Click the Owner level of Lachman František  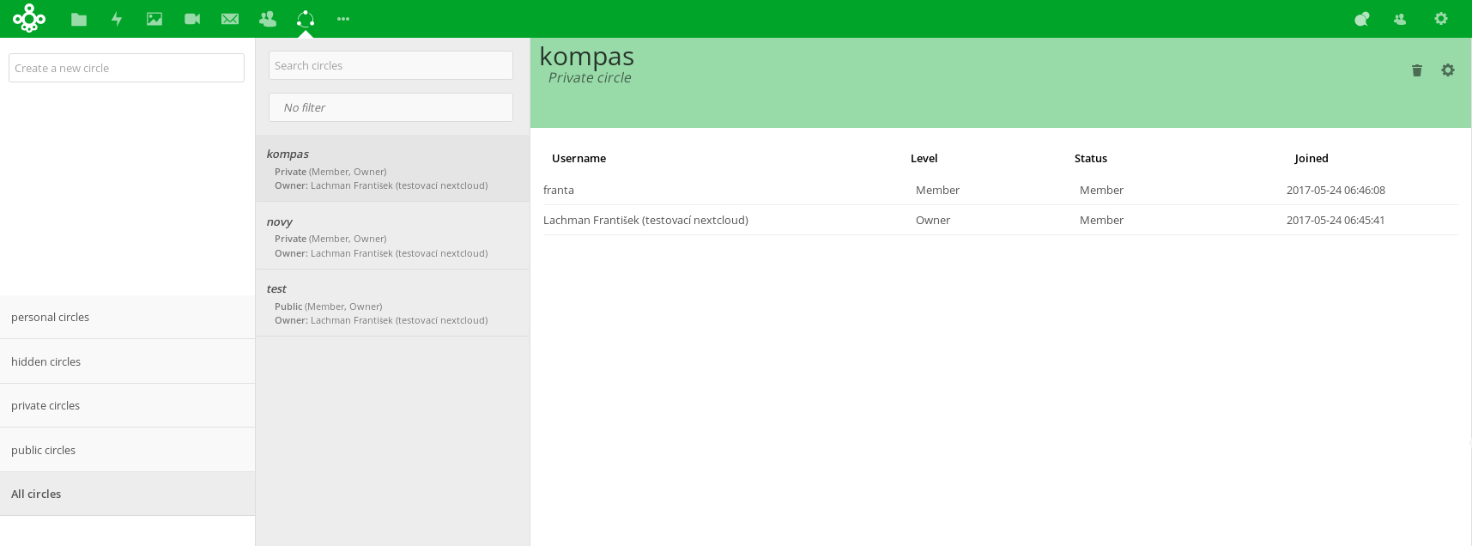[x=933, y=220]
